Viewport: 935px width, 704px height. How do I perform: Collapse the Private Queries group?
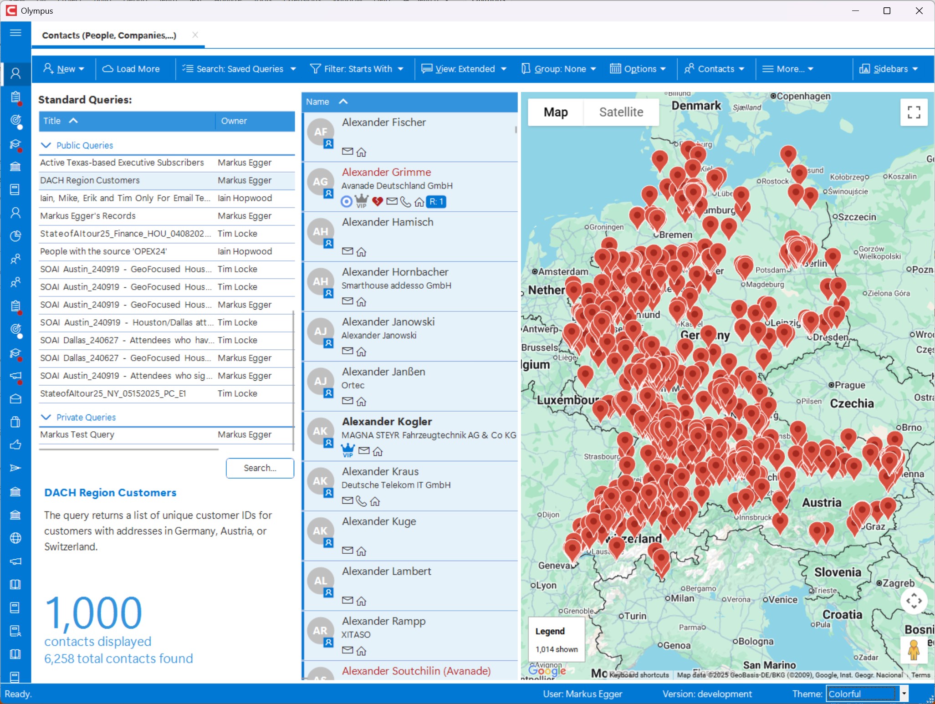(46, 417)
